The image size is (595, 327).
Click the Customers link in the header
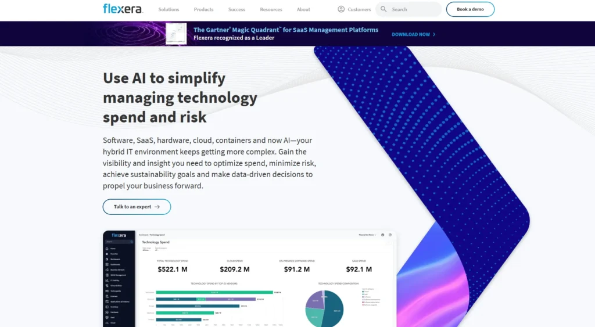pos(359,9)
